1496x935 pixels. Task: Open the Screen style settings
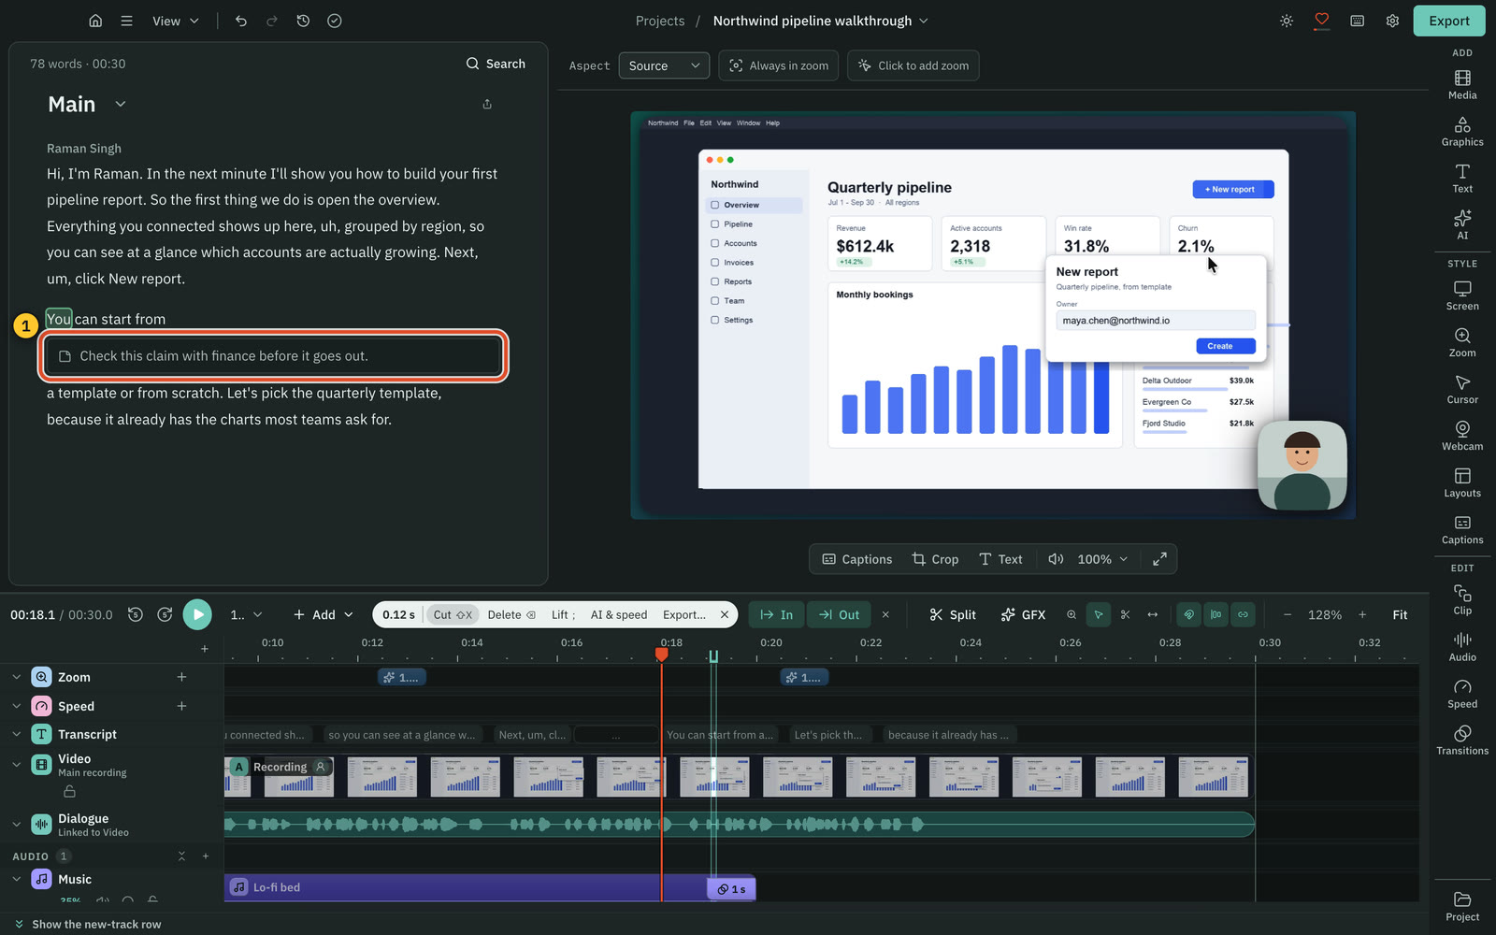pos(1462,295)
